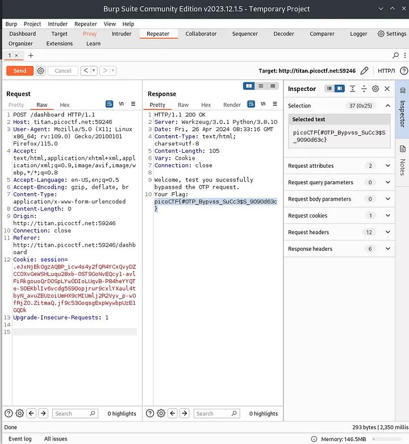The height and width of the screenshot is (444, 409).
Task: Switch Response view to Hex
Action: pos(206,105)
